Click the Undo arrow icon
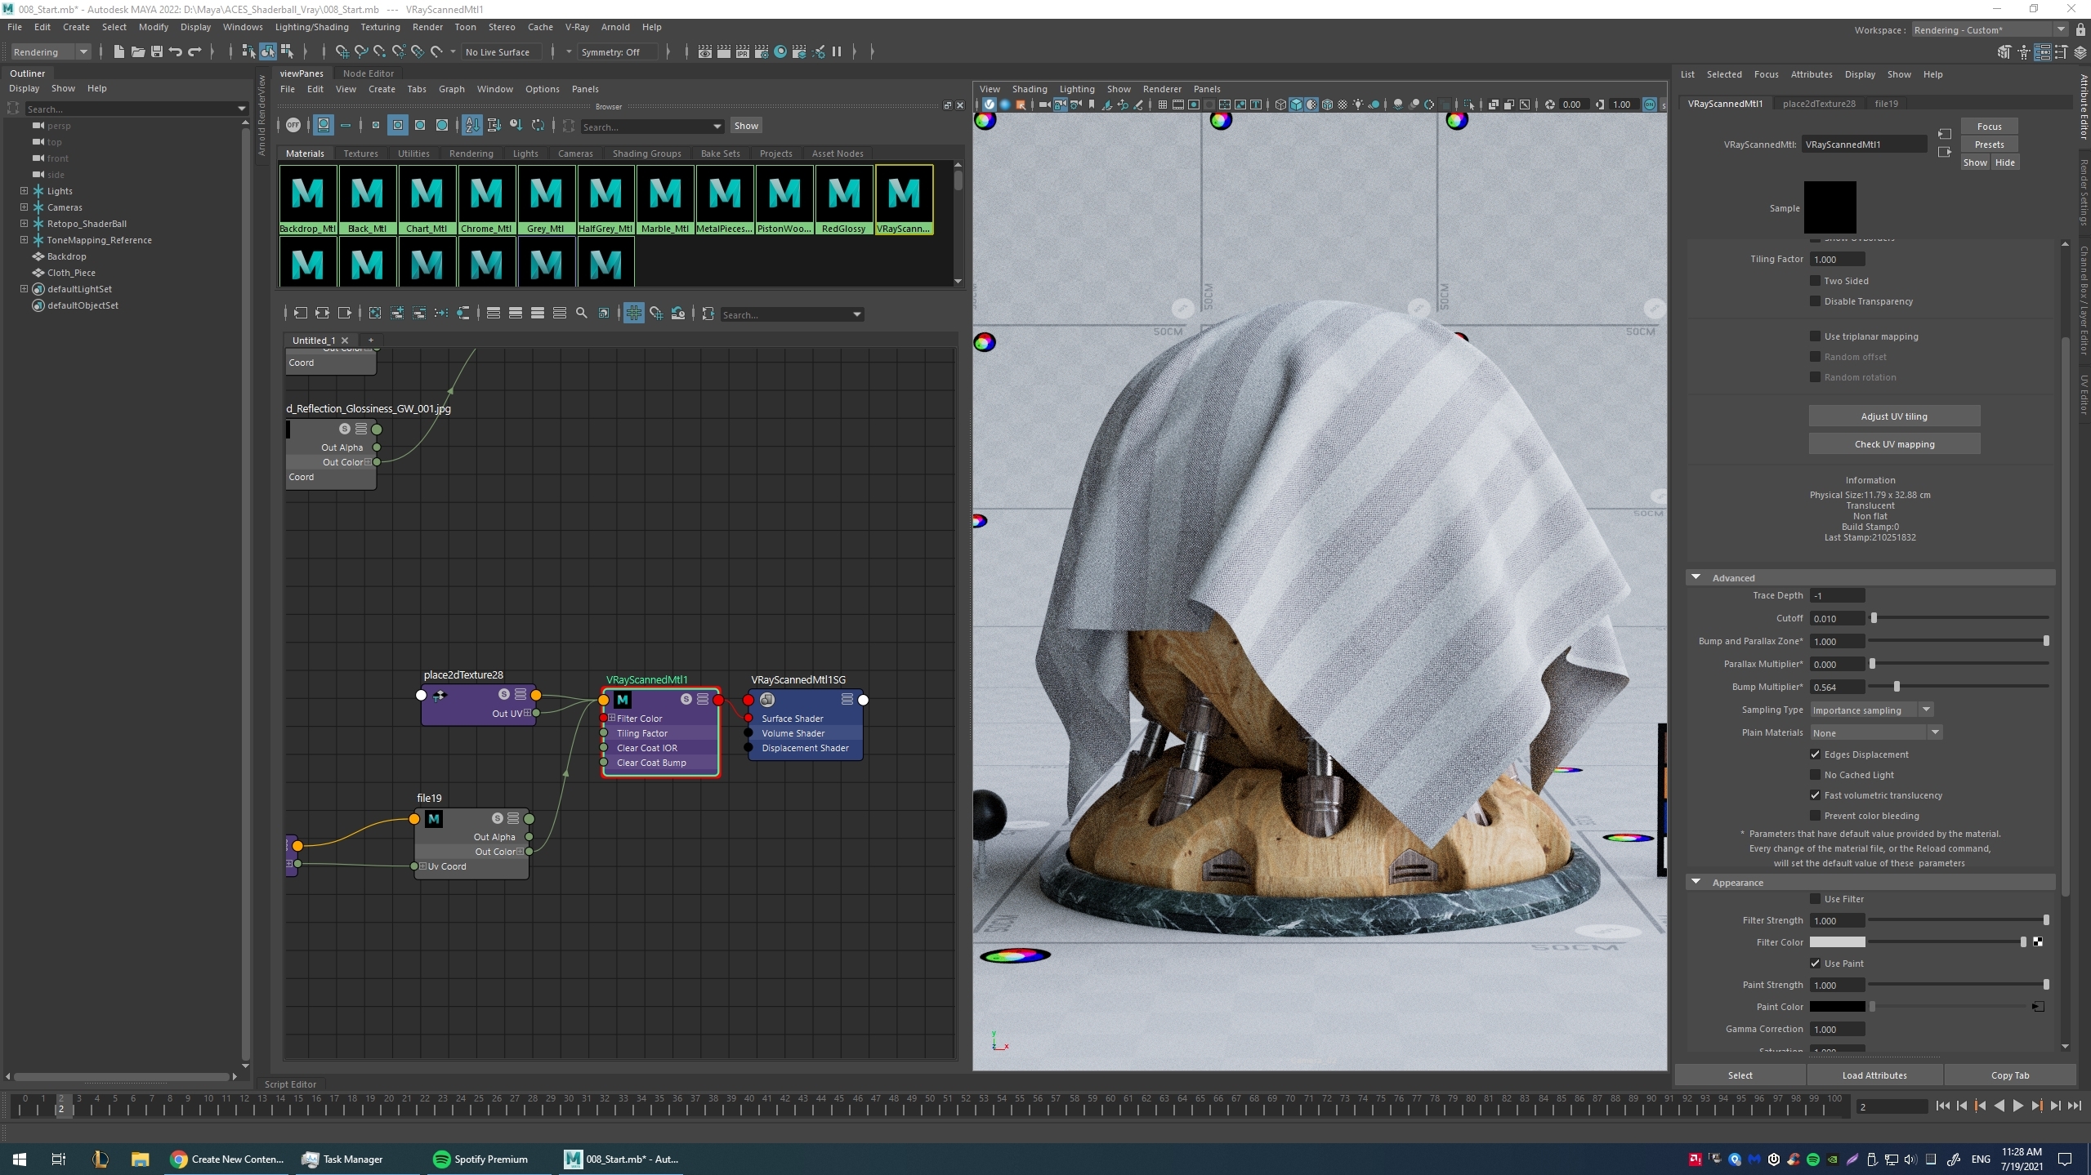The height and width of the screenshot is (1175, 2091). (x=175, y=51)
